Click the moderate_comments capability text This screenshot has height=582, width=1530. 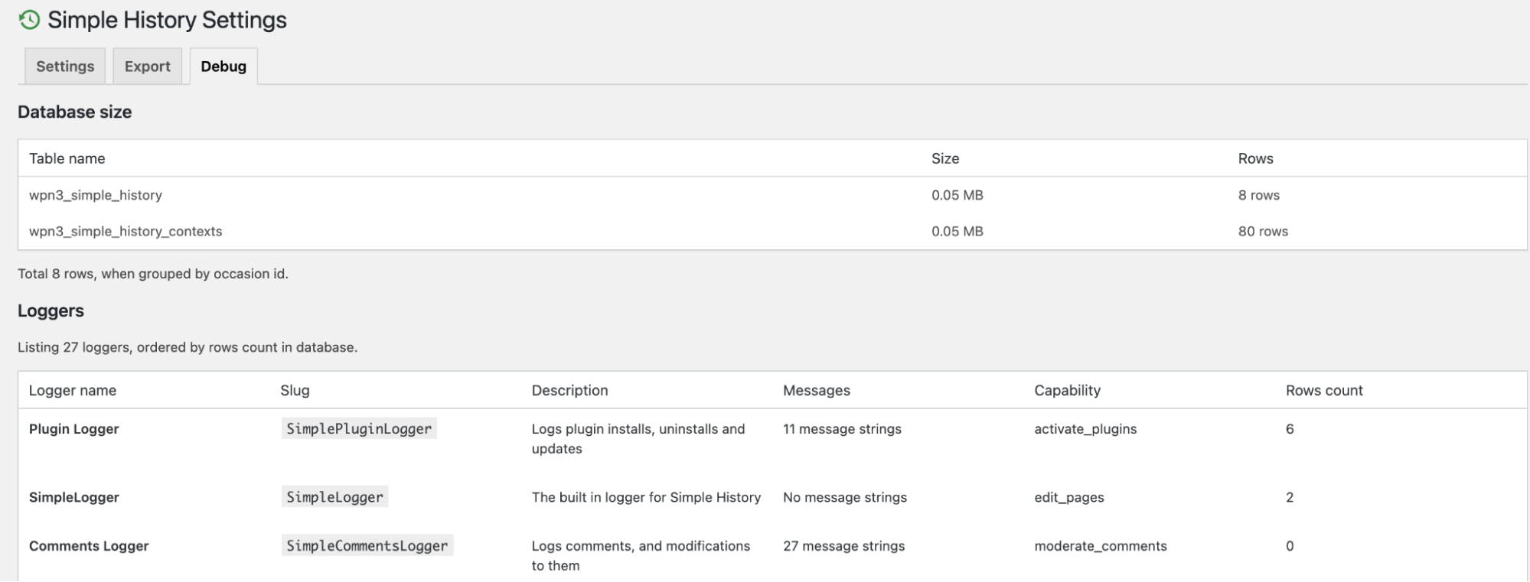(x=1100, y=546)
